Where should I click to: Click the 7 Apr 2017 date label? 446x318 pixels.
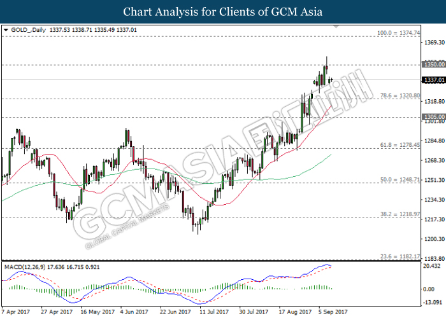pyautogui.click(x=17, y=312)
